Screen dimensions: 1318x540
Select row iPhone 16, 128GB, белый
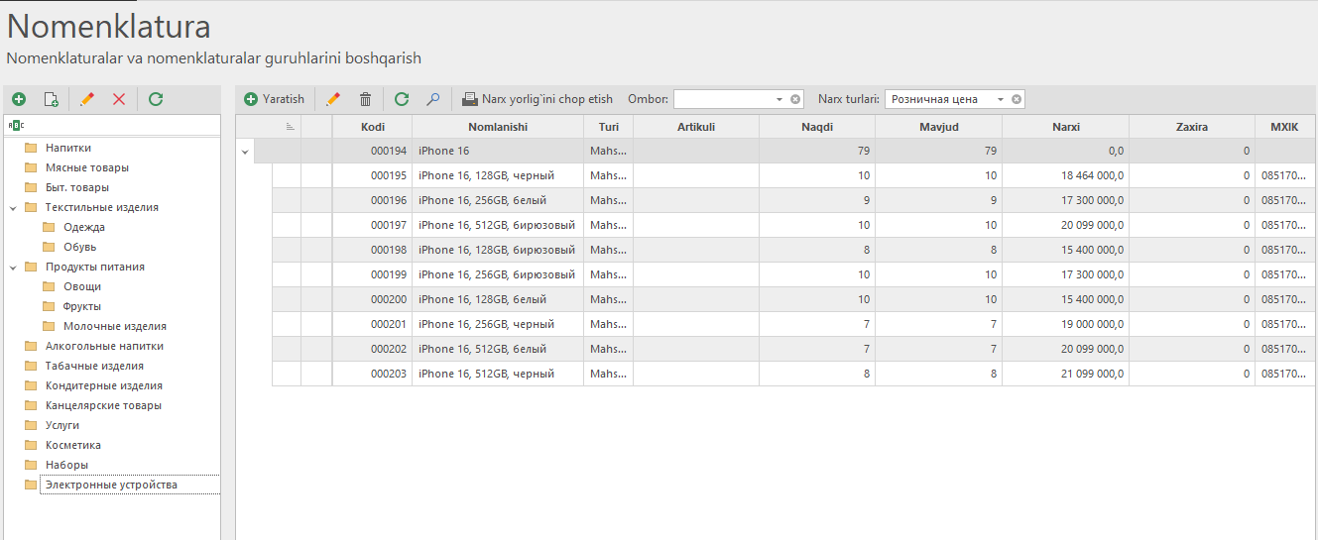pyautogui.click(x=794, y=299)
